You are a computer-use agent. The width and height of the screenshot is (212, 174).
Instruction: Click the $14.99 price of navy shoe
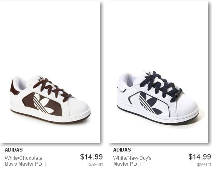point(200,157)
